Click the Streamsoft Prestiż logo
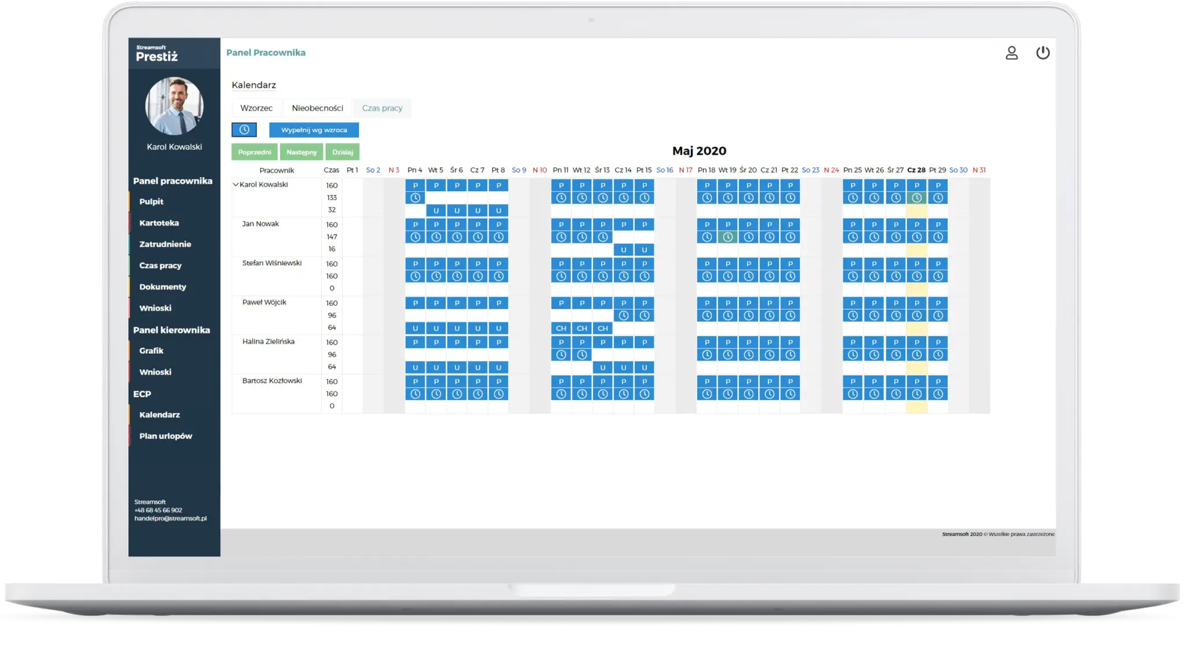The height and width of the screenshot is (645, 1187). [x=156, y=53]
